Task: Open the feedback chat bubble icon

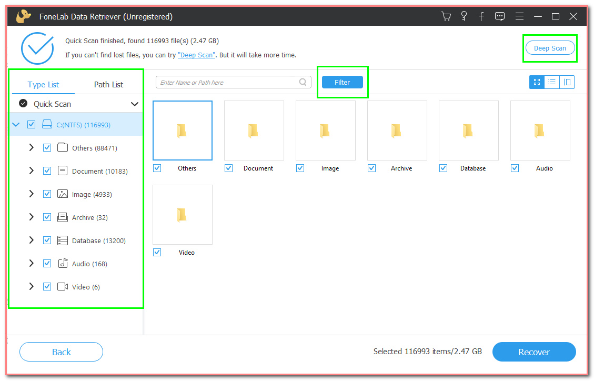Action: point(500,16)
